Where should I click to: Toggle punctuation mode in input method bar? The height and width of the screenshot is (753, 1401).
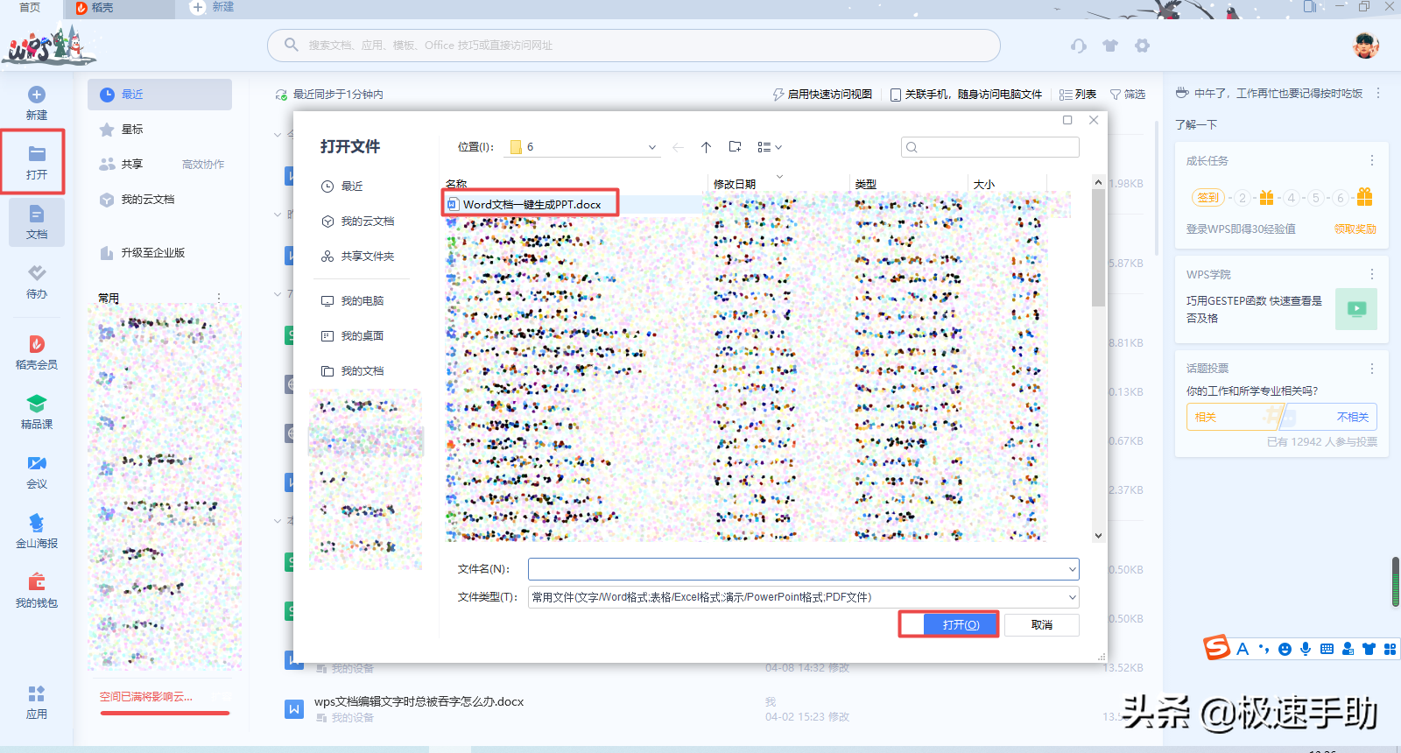[x=1264, y=649]
